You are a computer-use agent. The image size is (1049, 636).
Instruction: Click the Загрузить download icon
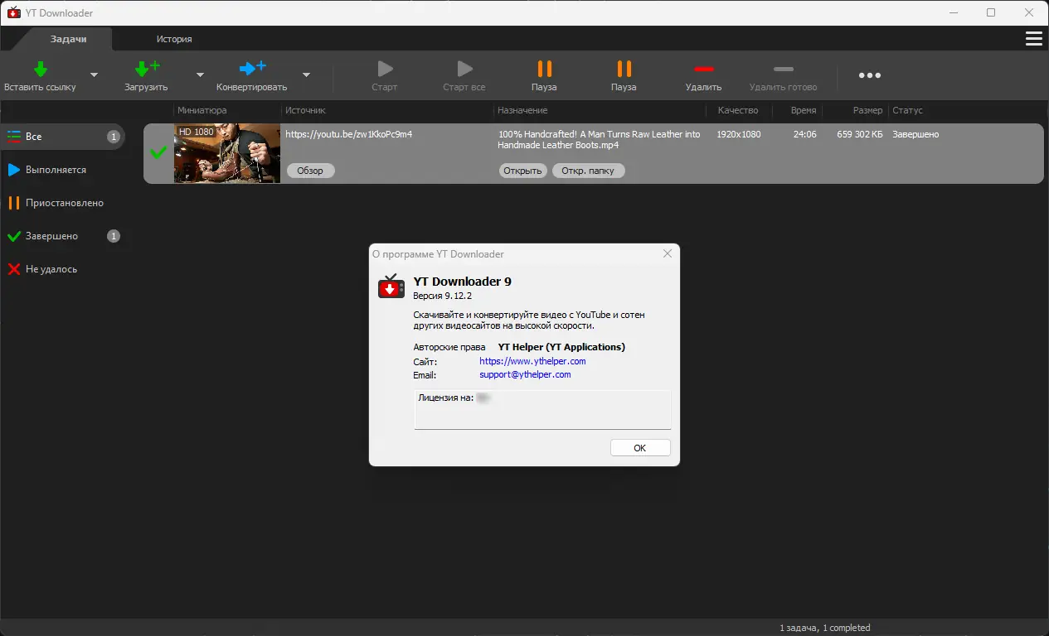146,70
